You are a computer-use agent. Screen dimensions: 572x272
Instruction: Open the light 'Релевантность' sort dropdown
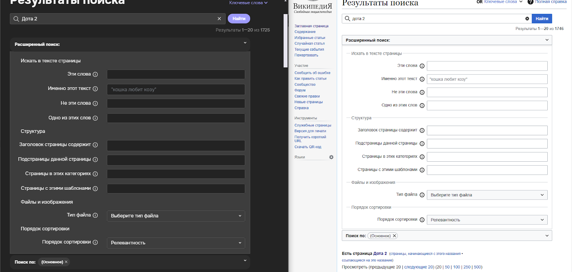click(x=487, y=220)
